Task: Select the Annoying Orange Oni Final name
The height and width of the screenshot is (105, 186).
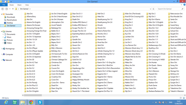Action: [36, 31]
